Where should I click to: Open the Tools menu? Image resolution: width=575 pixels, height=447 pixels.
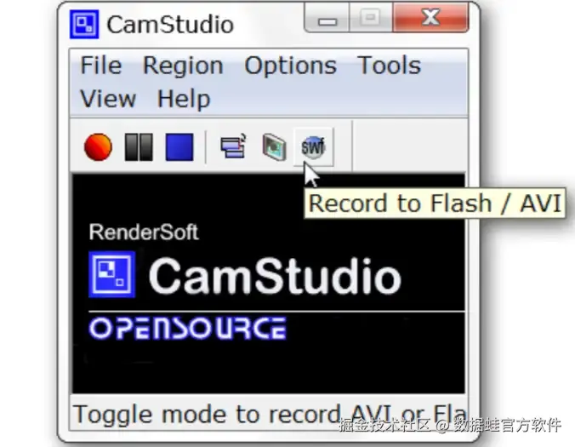tap(389, 66)
